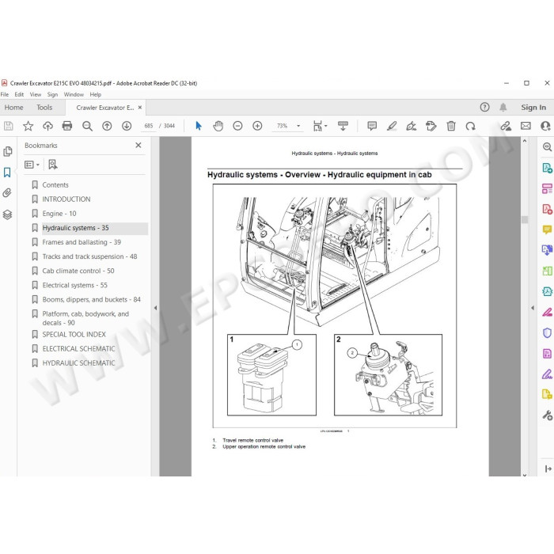Click the stamp/edit tool icon
Screen dimensions: 554x554
click(431, 126)
